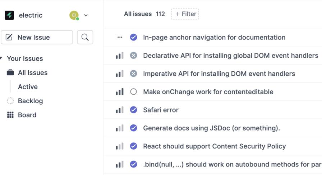The width and height of the screenshot is (322, 175).
Task: Click the New Issue button
Action: pyautogui.click(x=37, y=37)
